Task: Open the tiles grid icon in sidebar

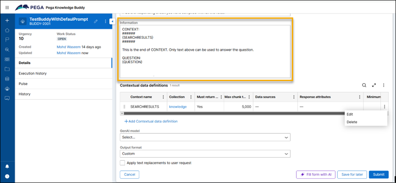Action: click(x=7, y=59)
